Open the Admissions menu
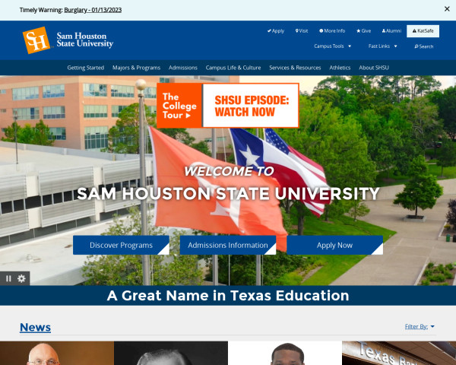Viewport: 456px width, 365px height. (183, 68)
